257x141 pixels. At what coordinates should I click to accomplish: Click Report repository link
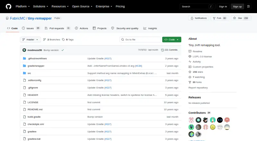198,88
